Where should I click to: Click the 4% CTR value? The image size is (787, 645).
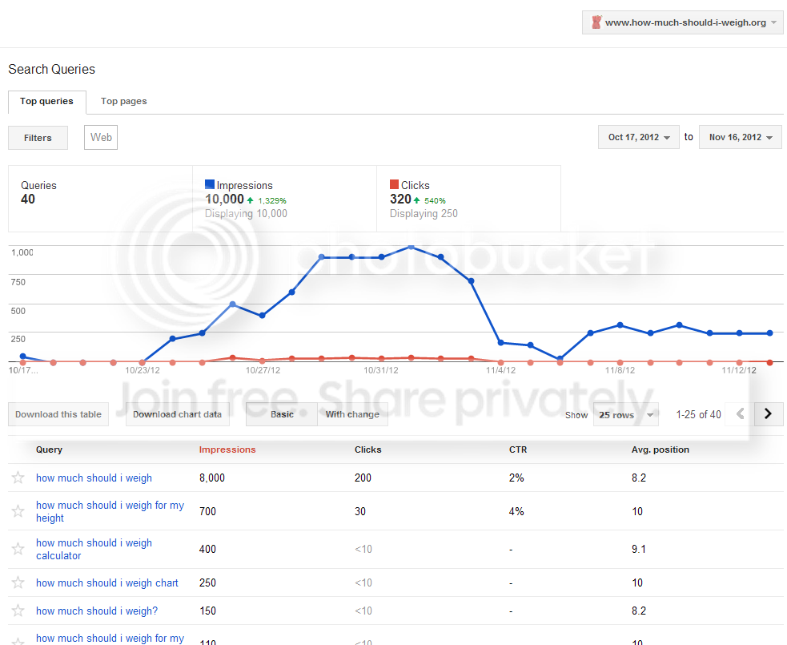click(516, 511)
